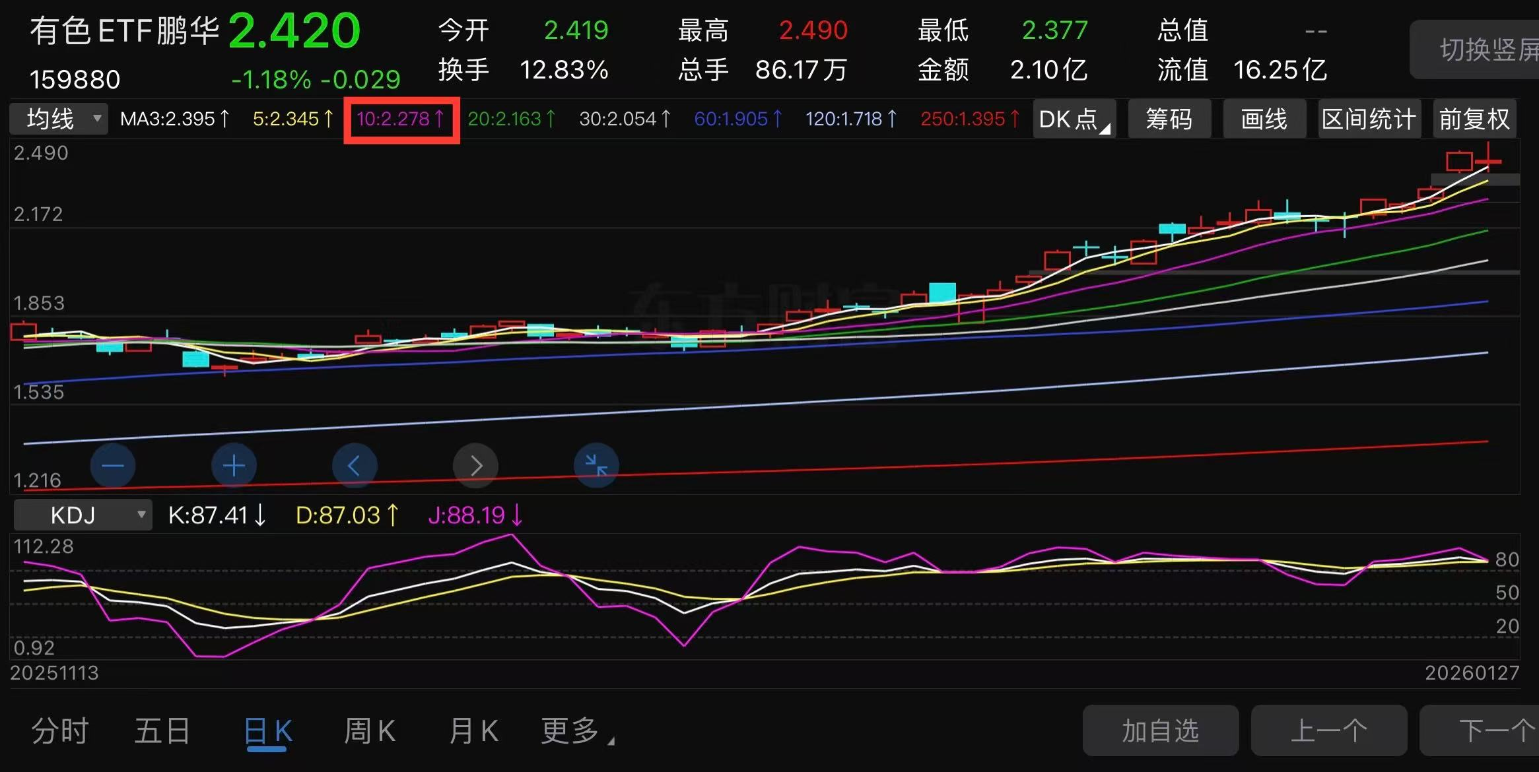Image resolution: width=1539 pixels, height=772 pixels.
Task: Open the 五日 chart tab
Action: click(162, 731)
